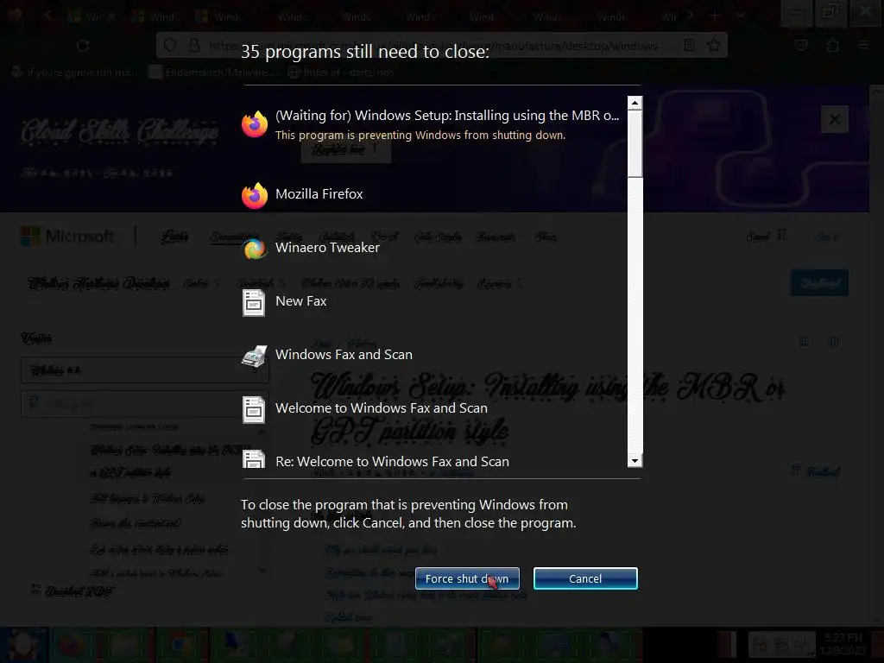Viewport: 884px width, 663px height.
Task: Select the 'Winaero Tweaker' list entry
Action: point(327,248)
